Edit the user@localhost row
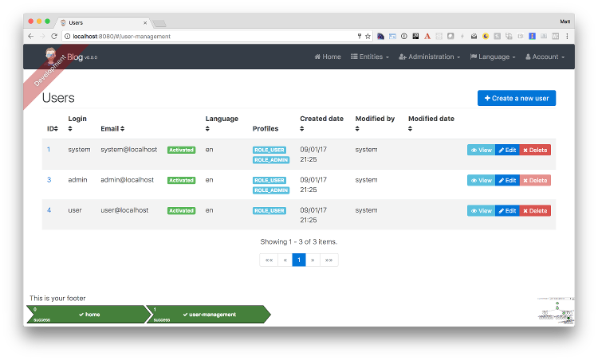 click(507, 211)
